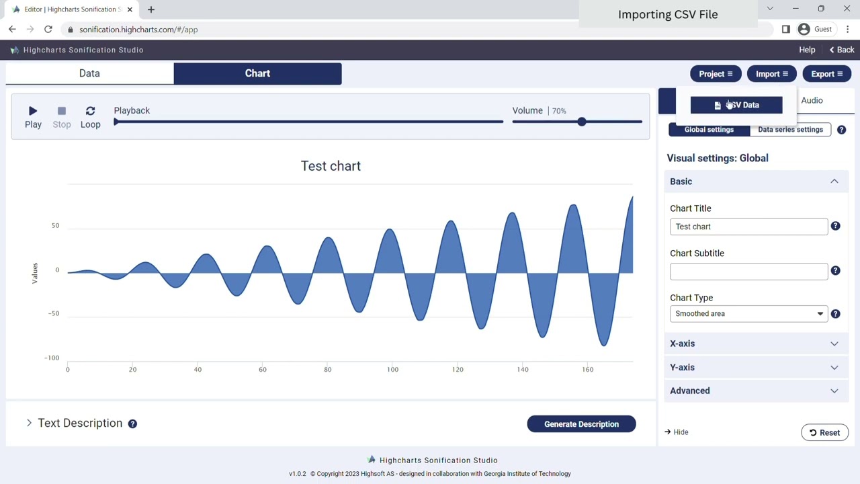Toggle the browser side panel icon
860x484 pixels.
tap(785, 30)
